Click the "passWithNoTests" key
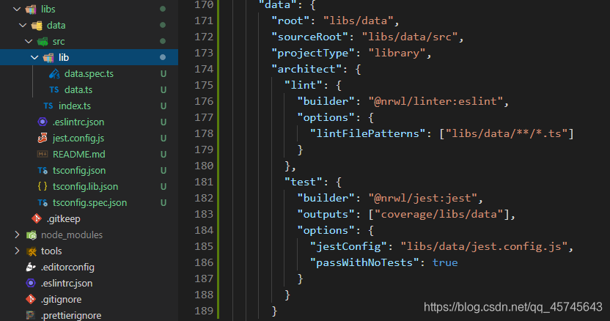This screenshot has width=610, height=321. 364,262
